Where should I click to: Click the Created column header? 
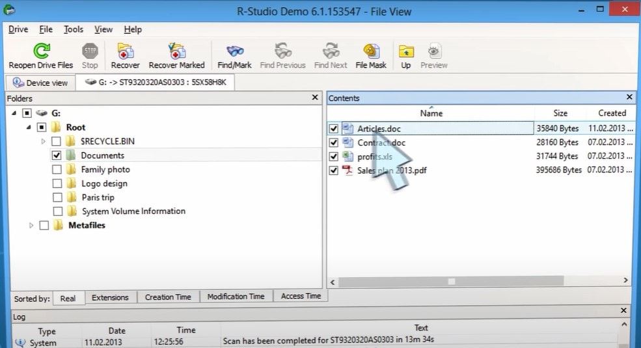point(611,113)
